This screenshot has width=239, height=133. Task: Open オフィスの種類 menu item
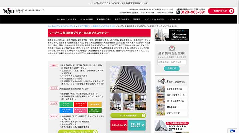tap(86, 19)
